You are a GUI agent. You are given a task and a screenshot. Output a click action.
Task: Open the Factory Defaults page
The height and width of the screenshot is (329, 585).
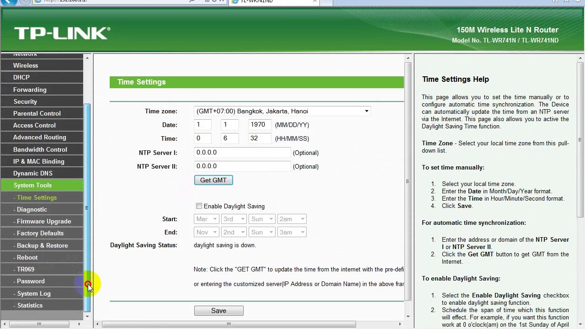[42, 233]
